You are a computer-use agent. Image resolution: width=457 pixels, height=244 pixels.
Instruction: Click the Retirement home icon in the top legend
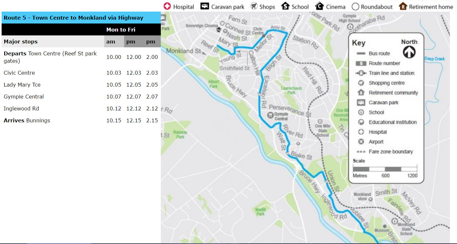pos(403,6)
